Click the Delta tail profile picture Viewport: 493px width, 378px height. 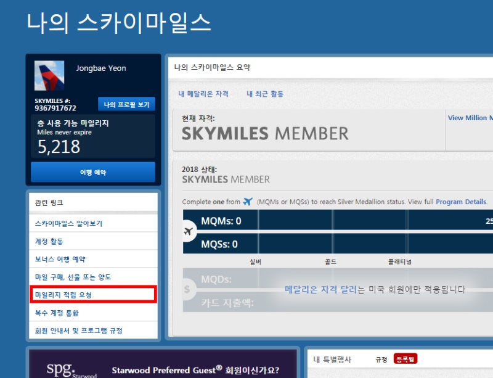point(49,75)
